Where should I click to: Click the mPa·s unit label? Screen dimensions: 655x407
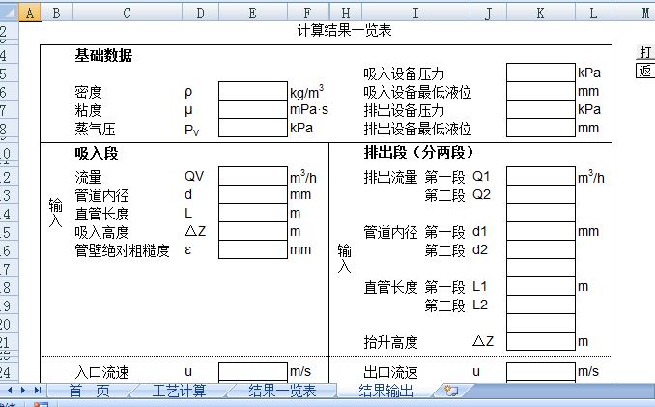309,110
